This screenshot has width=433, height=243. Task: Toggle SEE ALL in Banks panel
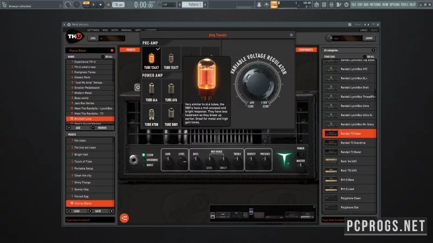coord(107,57)
